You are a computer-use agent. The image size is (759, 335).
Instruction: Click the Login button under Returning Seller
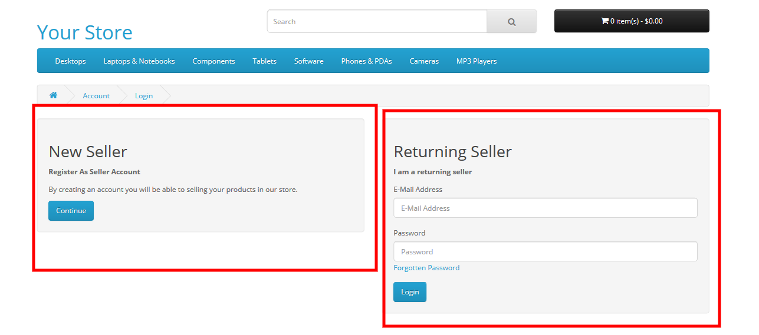tap(410, 292)
